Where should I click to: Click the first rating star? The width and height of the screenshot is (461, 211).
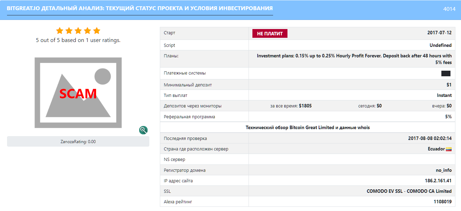(x=60, y=31)
